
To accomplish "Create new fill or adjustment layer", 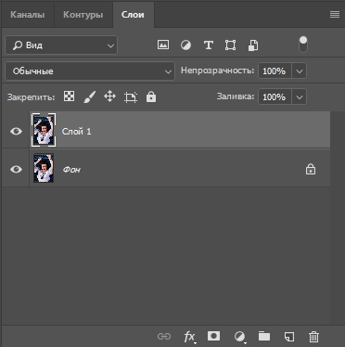I will [x=239, y=337].
